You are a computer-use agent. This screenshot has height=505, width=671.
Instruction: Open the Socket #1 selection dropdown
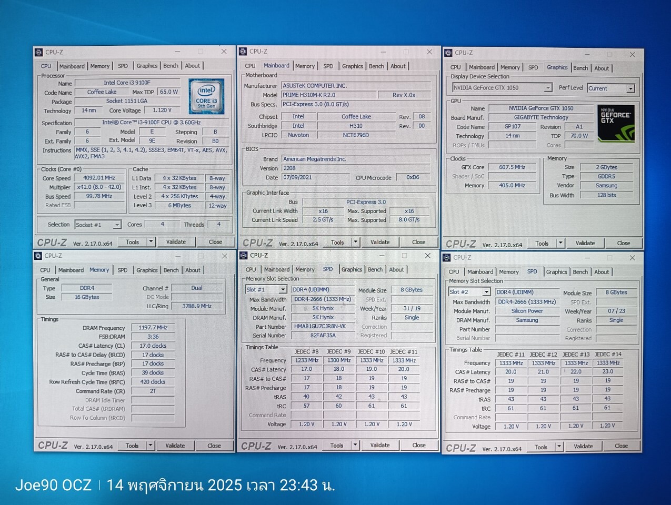tap(116, 225)
